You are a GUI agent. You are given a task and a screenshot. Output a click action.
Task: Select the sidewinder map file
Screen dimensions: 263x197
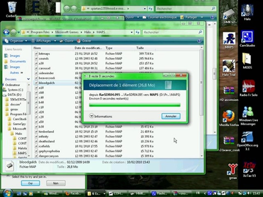click(x=46, y=73)
